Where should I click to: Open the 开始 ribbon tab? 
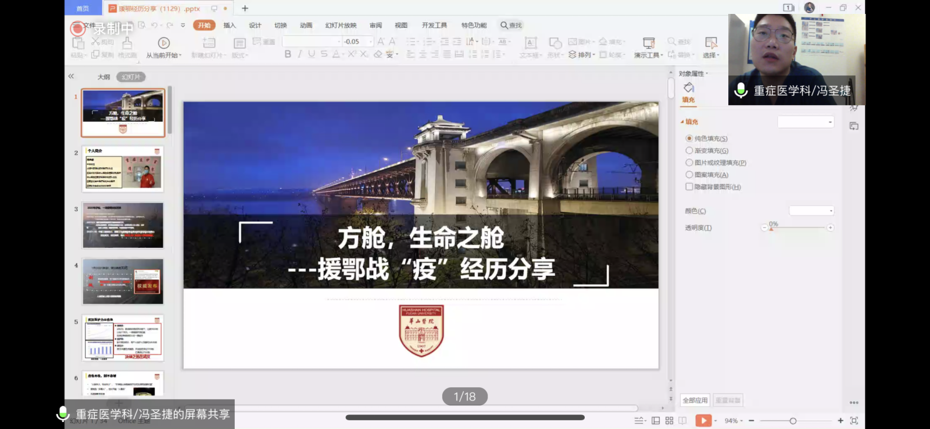click(x=204, y=25)
